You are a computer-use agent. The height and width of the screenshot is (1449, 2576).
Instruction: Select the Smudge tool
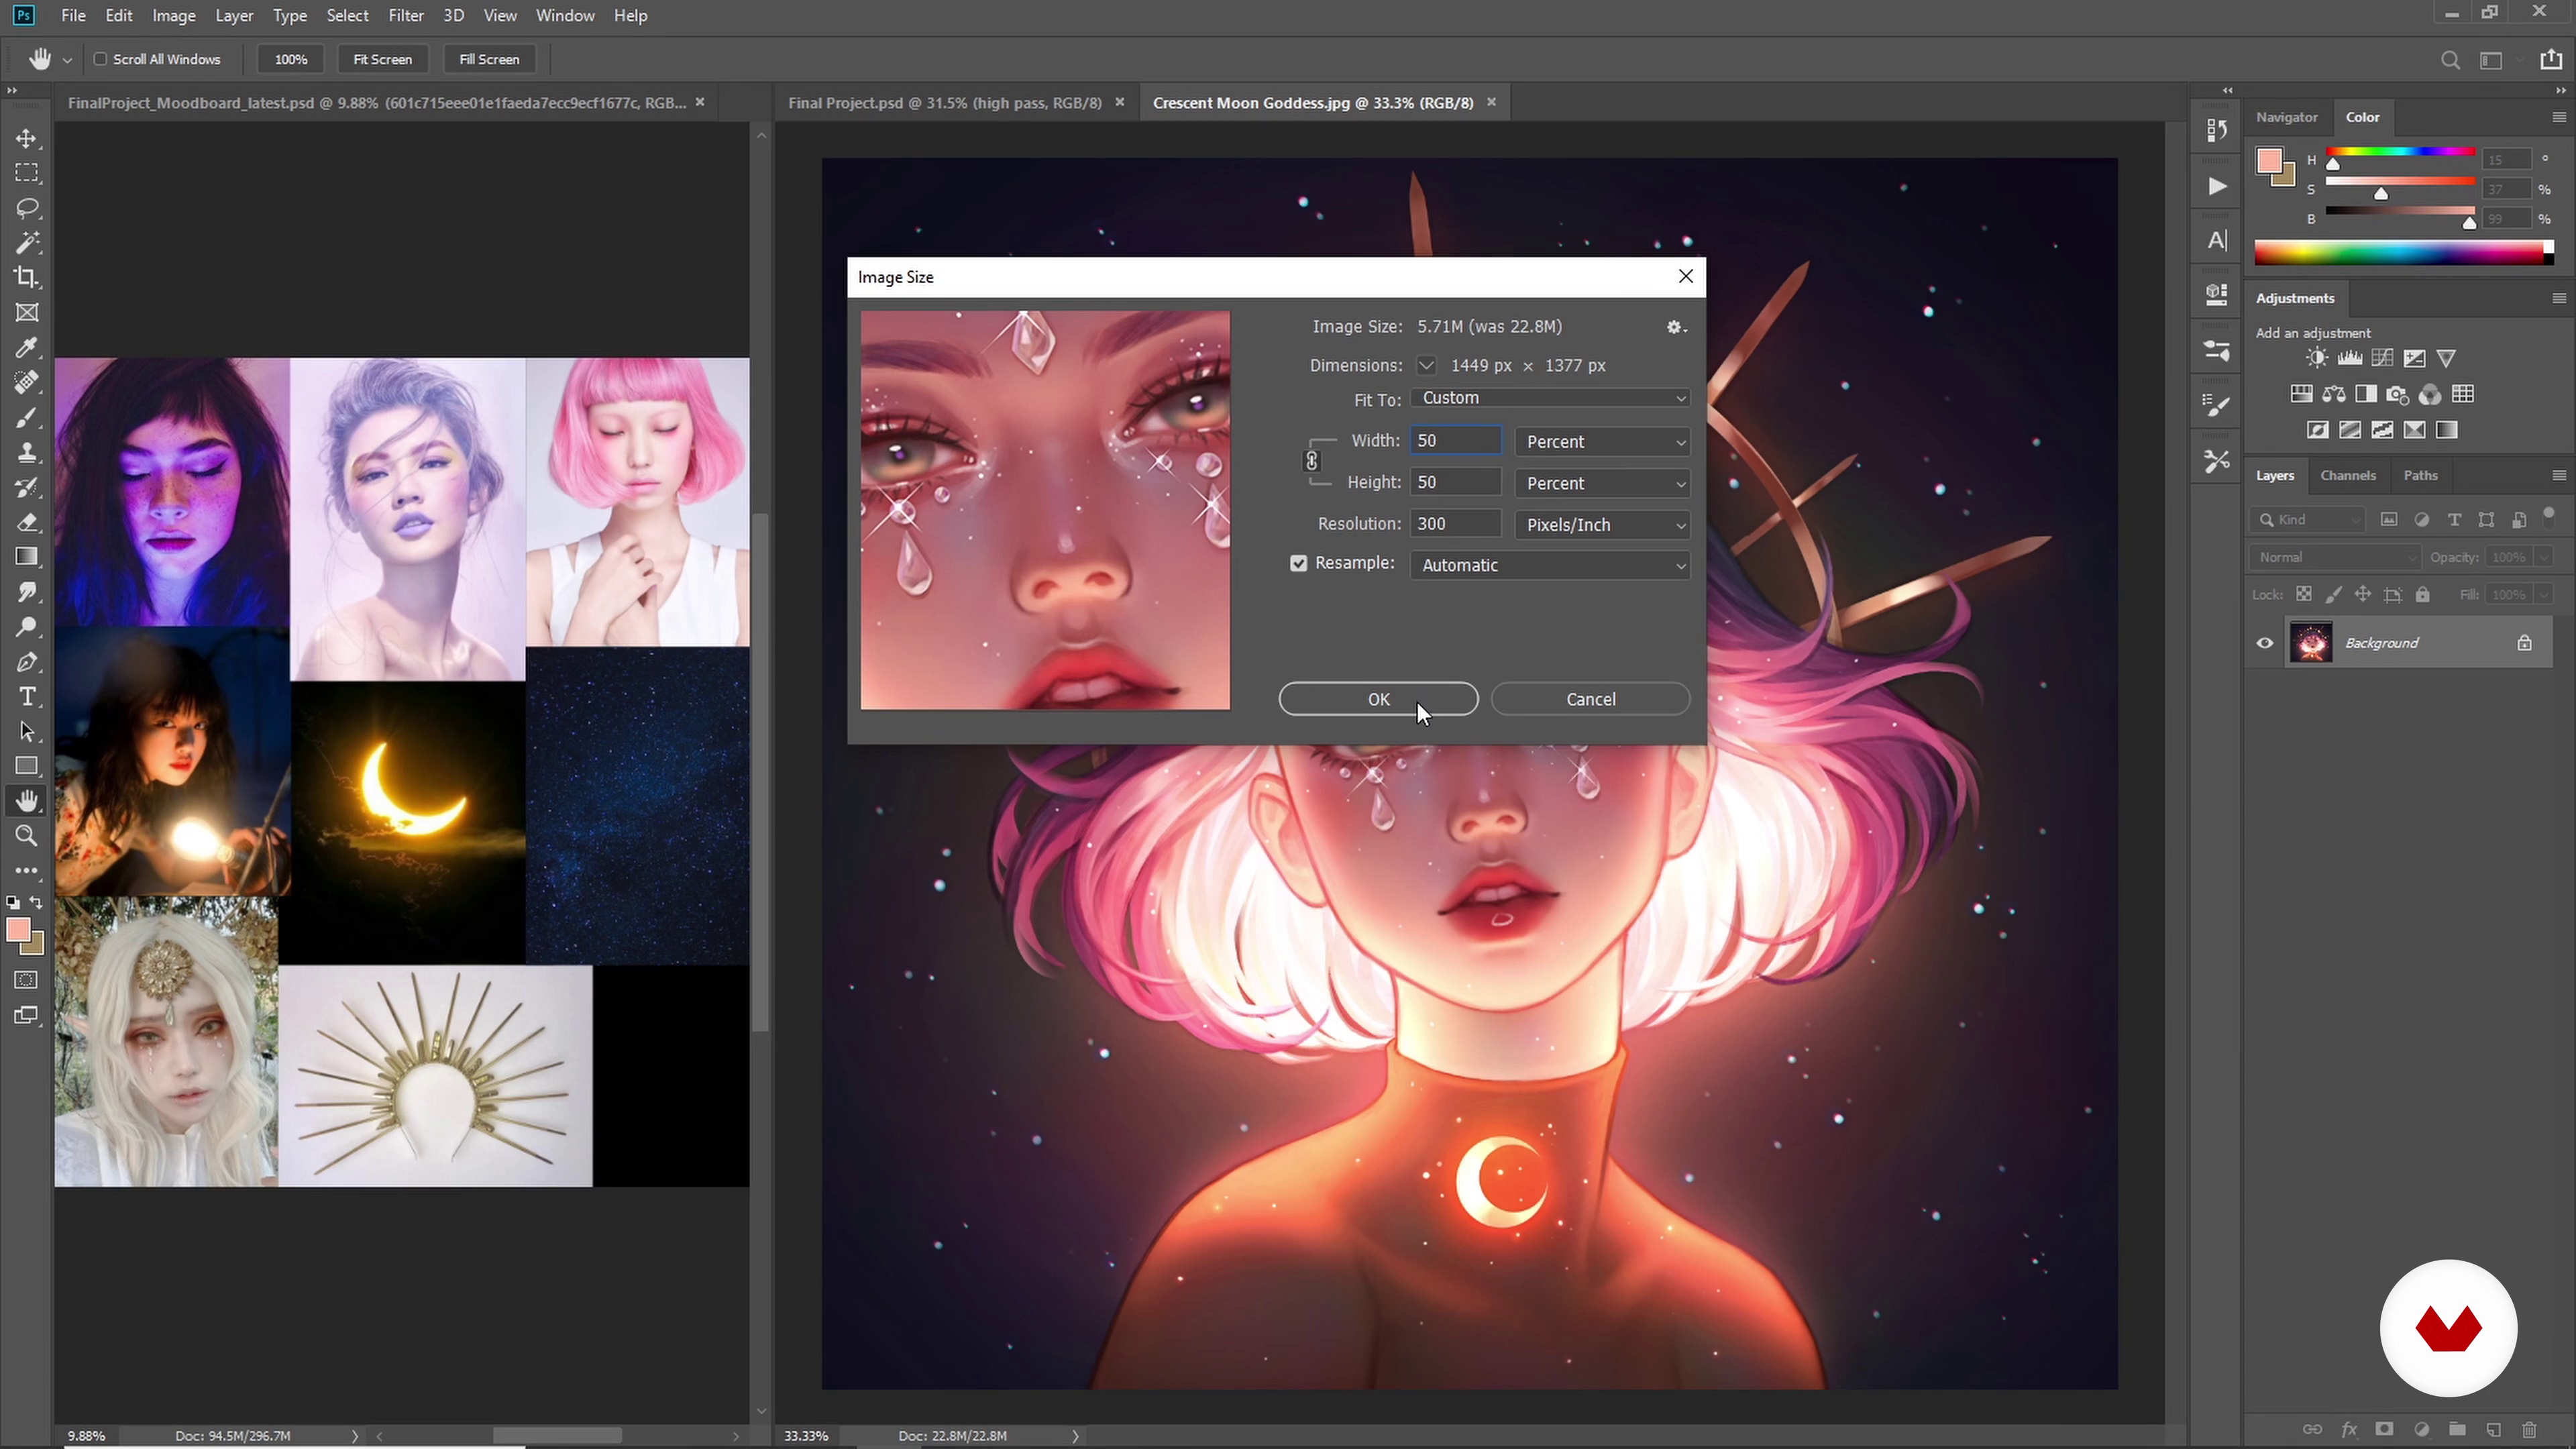pos(27,592)
